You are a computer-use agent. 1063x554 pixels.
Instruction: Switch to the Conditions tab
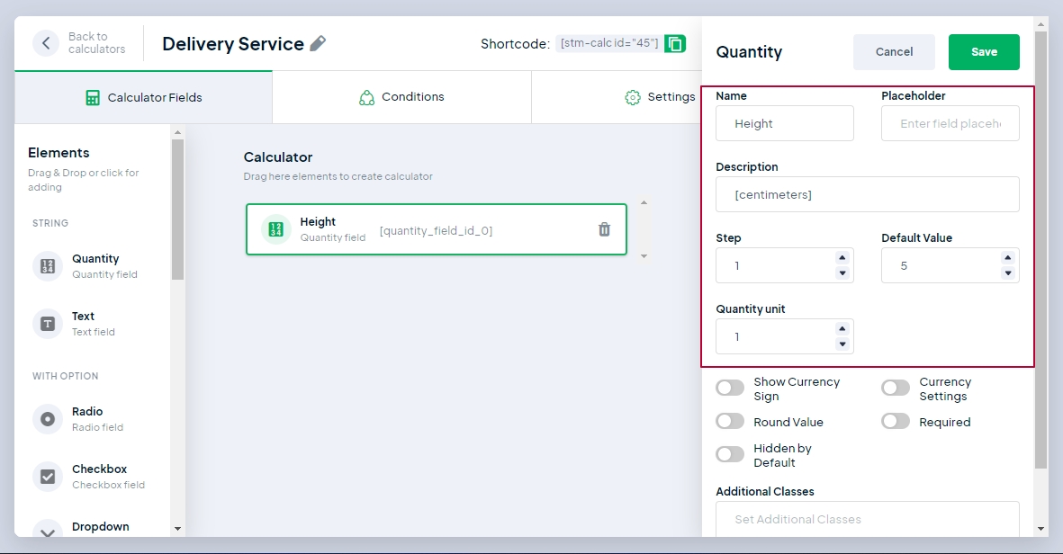pos(401,97)
